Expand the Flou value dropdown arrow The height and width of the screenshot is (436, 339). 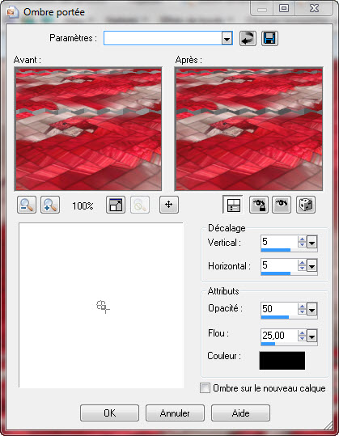pos(311,337)
